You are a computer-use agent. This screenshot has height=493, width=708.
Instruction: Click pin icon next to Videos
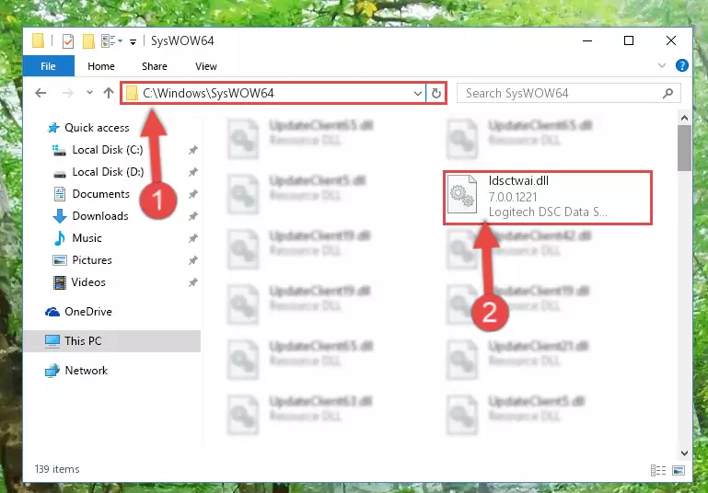(x=192, y=282)
